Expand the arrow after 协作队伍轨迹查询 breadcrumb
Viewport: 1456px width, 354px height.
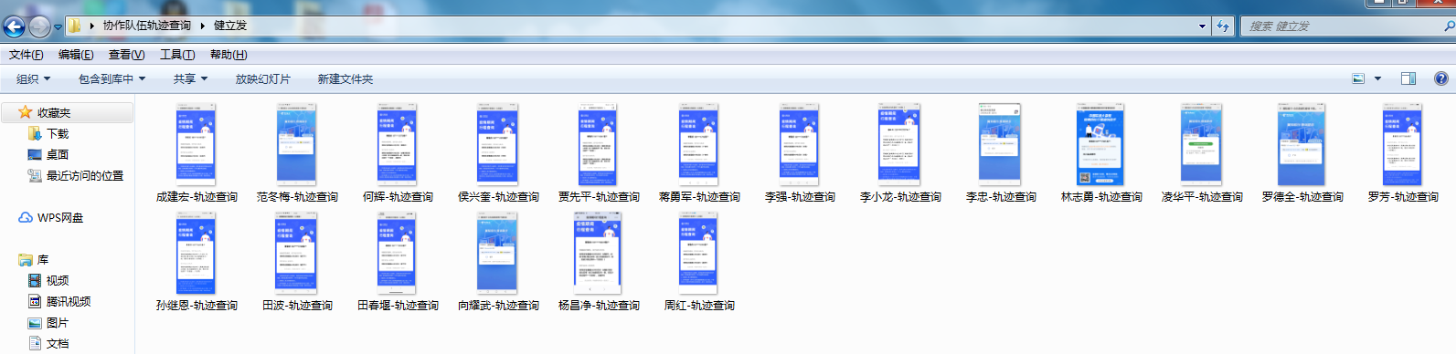click(202, 26)
